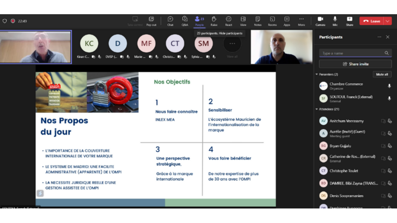This screenshot has height=223, width=397.
Task: Open the Chat panel
Action: (170, 21)
